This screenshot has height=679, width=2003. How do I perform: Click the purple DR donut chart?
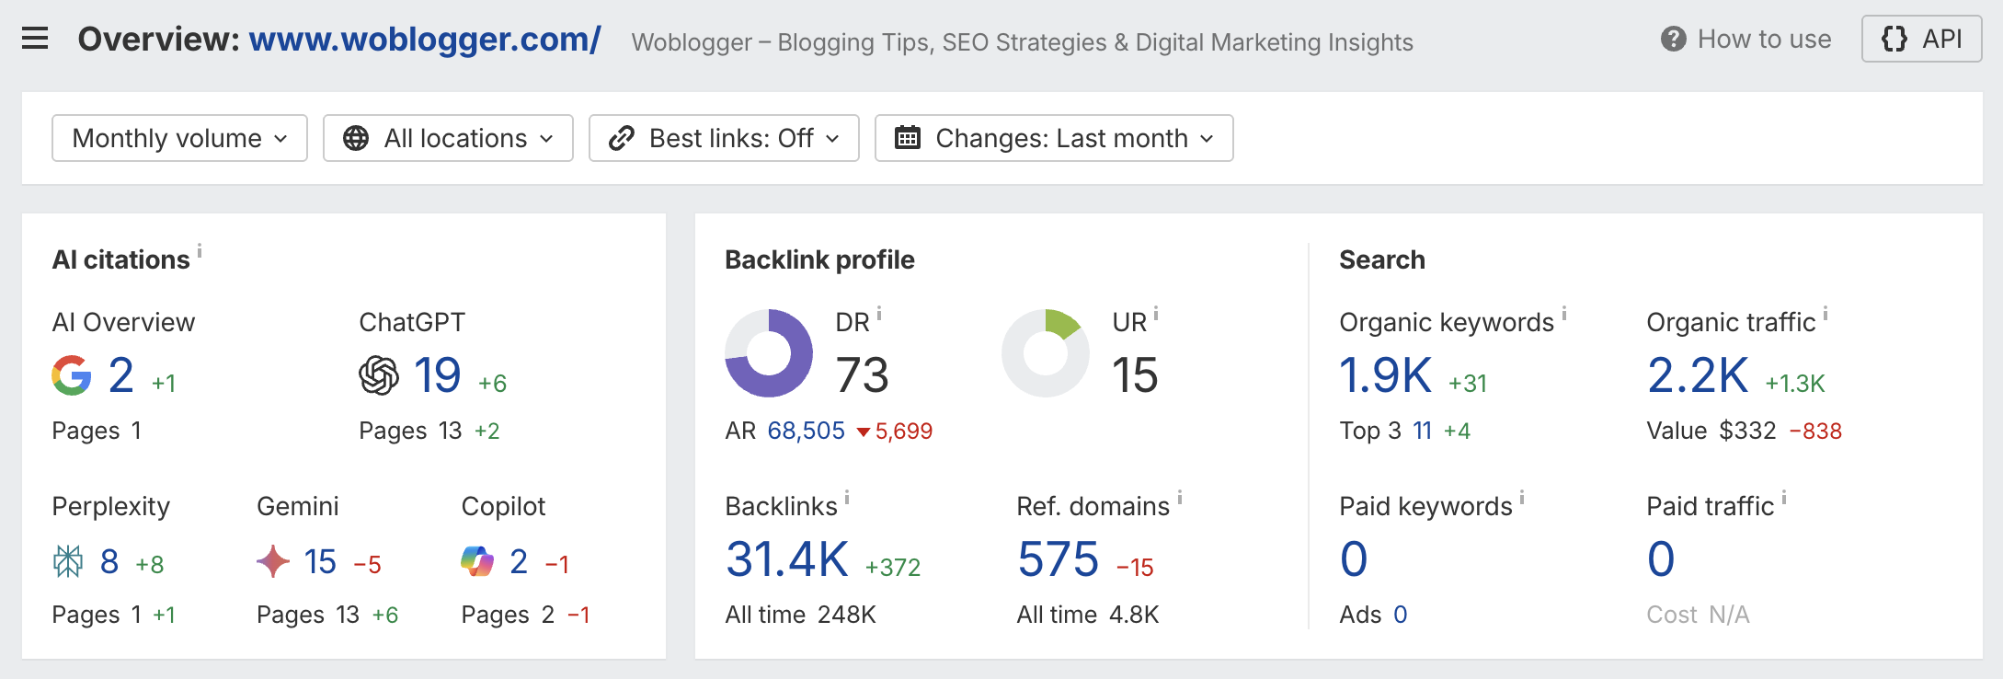click(769, 353)
